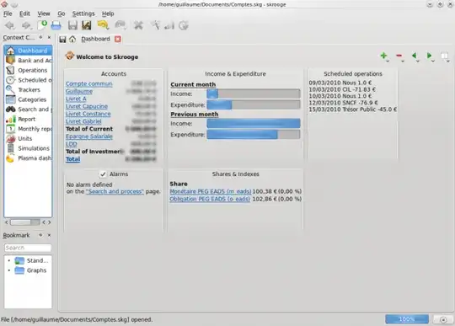The height and width of the screenshot is (326, 455).
Task: Click the magic wand icon in toolbar
Action: pyautogui.click(x=155, y=25)
